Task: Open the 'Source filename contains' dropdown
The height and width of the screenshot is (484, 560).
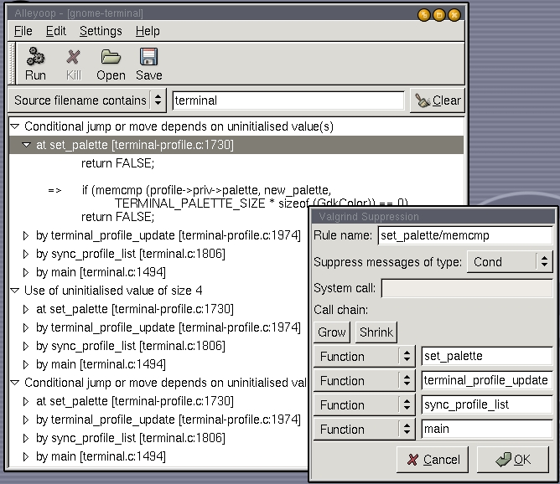Action: [x=88, y=100]
